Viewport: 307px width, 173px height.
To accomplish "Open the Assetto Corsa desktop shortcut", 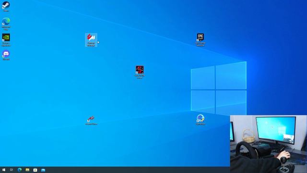I will coord(91,120).
